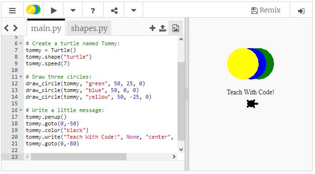Image resolution: width=315 pixels, height=174 pixels.
Task: Click the "Teach With Code!" output text
Action: coord(250,92)
